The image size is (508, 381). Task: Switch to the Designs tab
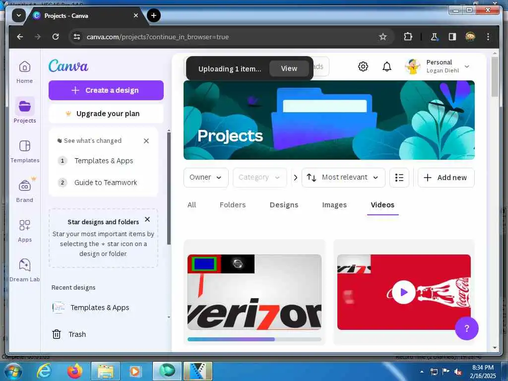tap(284, 205)
